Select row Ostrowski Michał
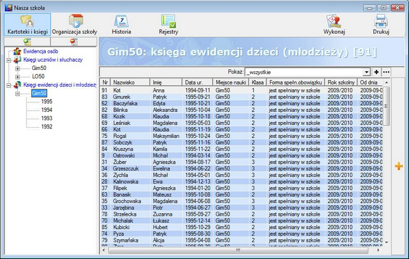Viewport: 409px width, 259px height. (242, 155)
